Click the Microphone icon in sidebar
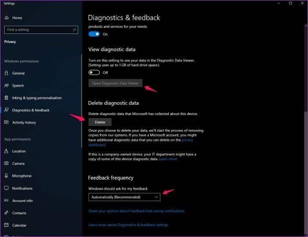 coord(6,176)
